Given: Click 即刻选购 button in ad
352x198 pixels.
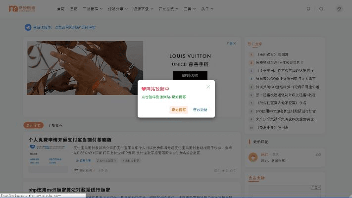Looking at the screenshot, I should pos(190,76).
